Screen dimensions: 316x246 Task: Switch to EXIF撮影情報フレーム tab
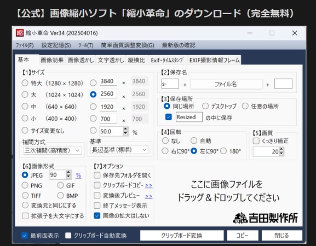pos(215,60)
